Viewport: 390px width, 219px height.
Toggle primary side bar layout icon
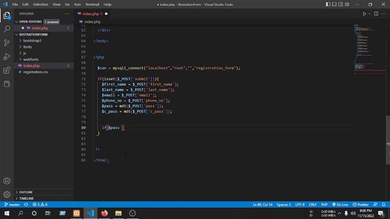(x=328, y=4)
